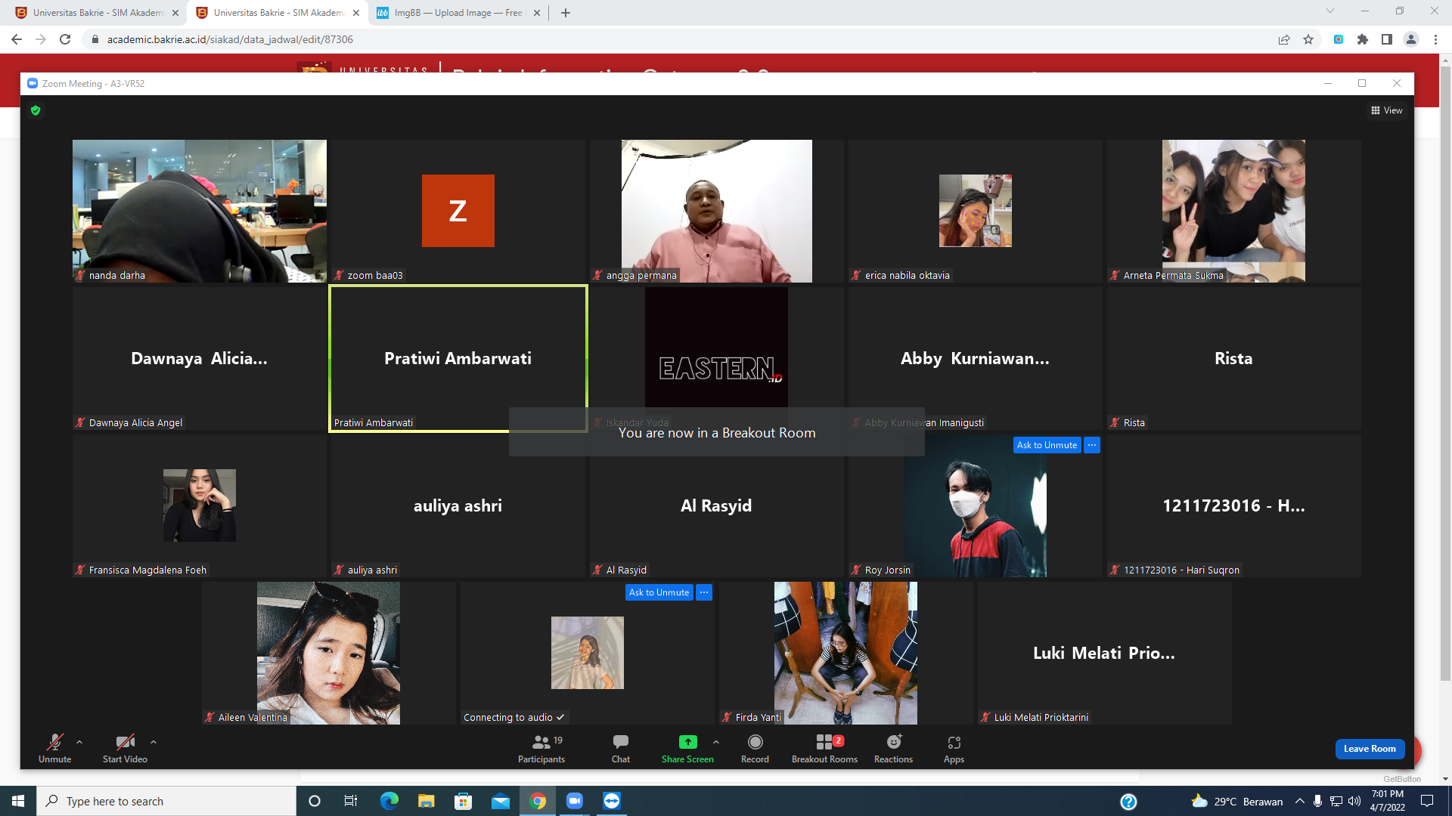The image size is (1452, 816).
Task: Switch to first Universitas Bakrie browser tab
Action: point(98,13)
